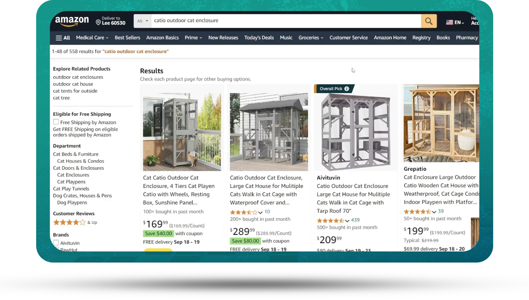Image resolution: width=529 pixels, height=300 pixels.
Task: Click the orange search magnifier button
Action: 429,21
